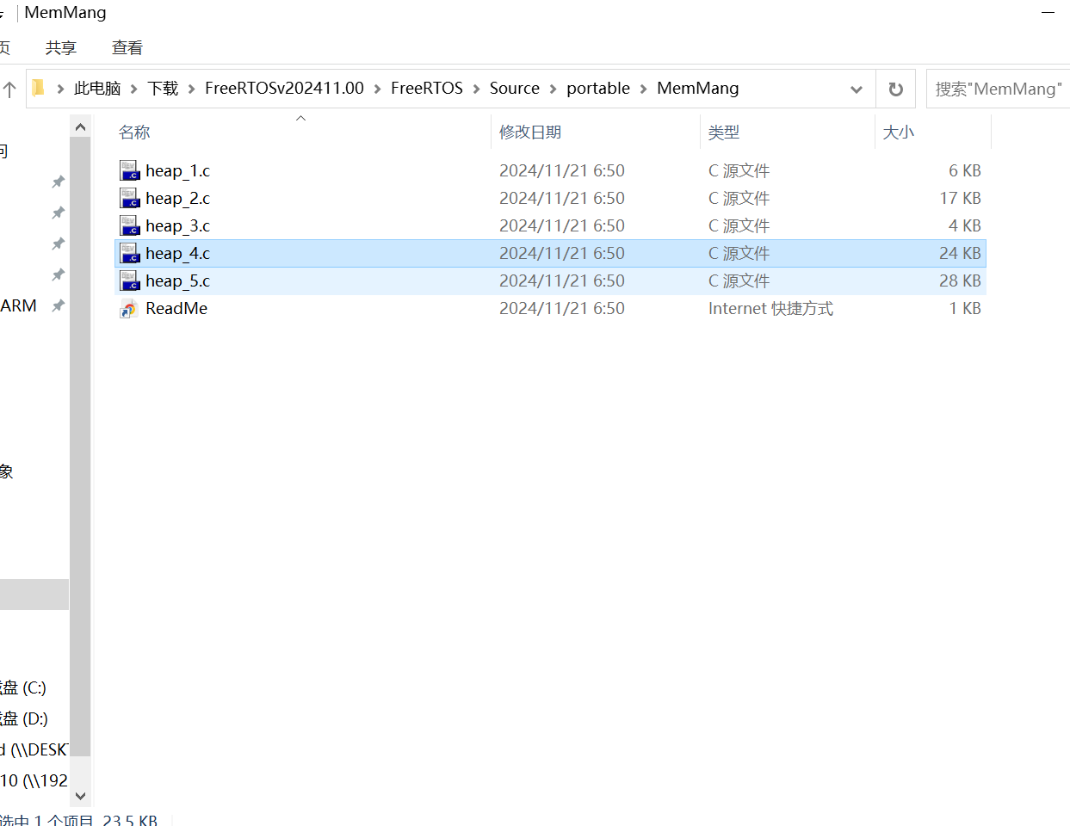Screen dimensions: 1070x826
Task: Open the (D:) drive in navigation pane
Action: click(x=23, y=718)
